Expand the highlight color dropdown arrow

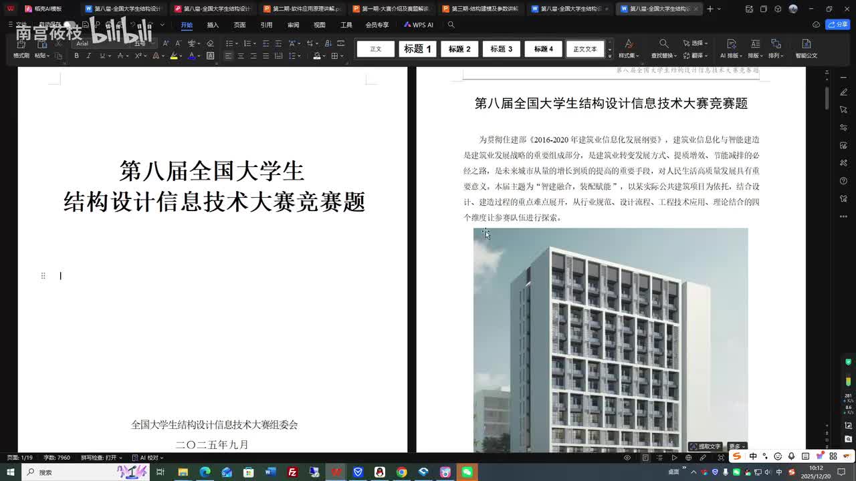point(181,56)
